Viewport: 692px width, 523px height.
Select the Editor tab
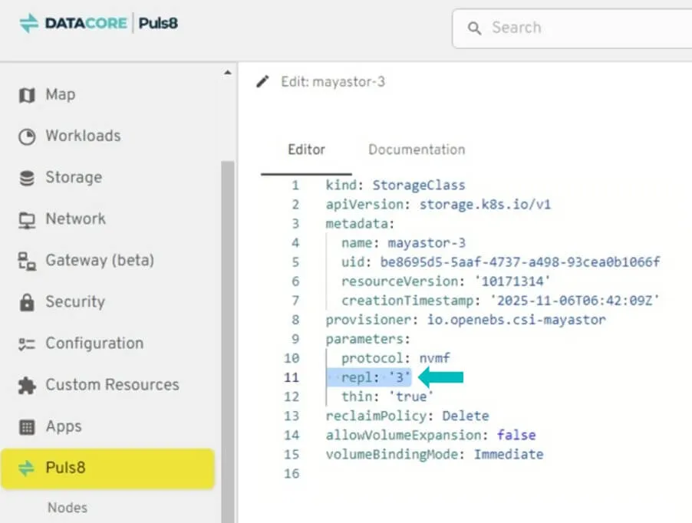pos(306,150)
